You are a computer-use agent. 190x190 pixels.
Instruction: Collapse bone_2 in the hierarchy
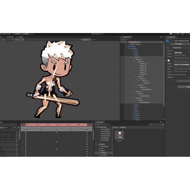point(133,59)
